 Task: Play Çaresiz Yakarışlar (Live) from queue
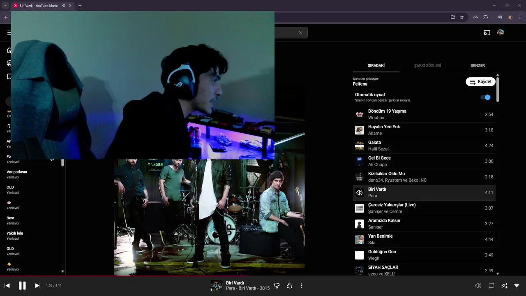coord(424,208)
